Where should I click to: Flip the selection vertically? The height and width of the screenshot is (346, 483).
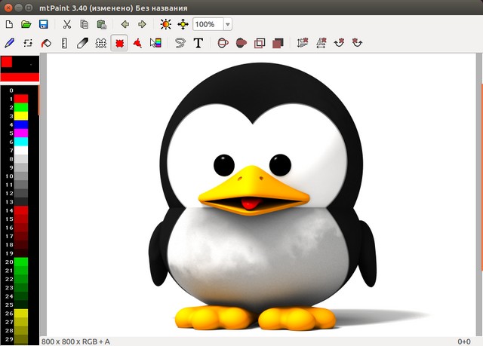pyautogui.click(x=303, y=43)
